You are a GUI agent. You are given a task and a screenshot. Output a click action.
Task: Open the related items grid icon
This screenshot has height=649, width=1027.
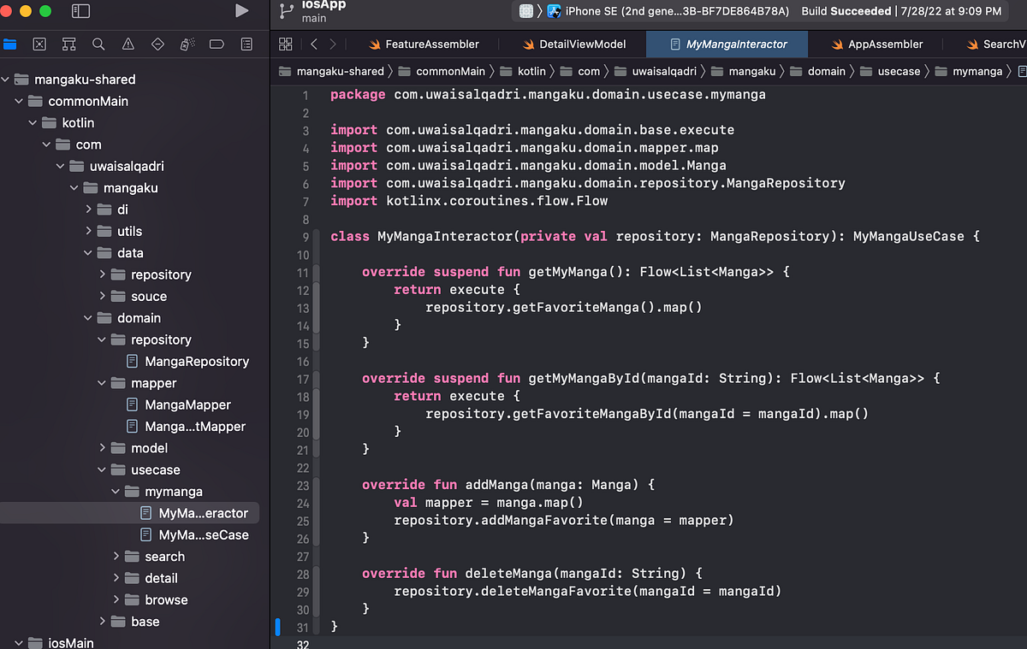pos(286,44)
